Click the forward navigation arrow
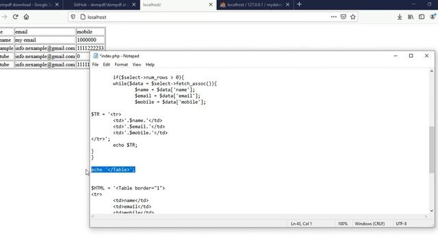Viewport: 438px width, 246px height. point(4,16)
